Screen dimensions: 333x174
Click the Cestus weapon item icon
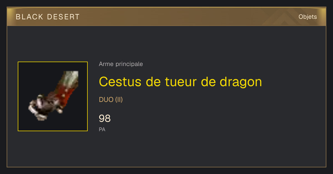click(x=53, y=96)
